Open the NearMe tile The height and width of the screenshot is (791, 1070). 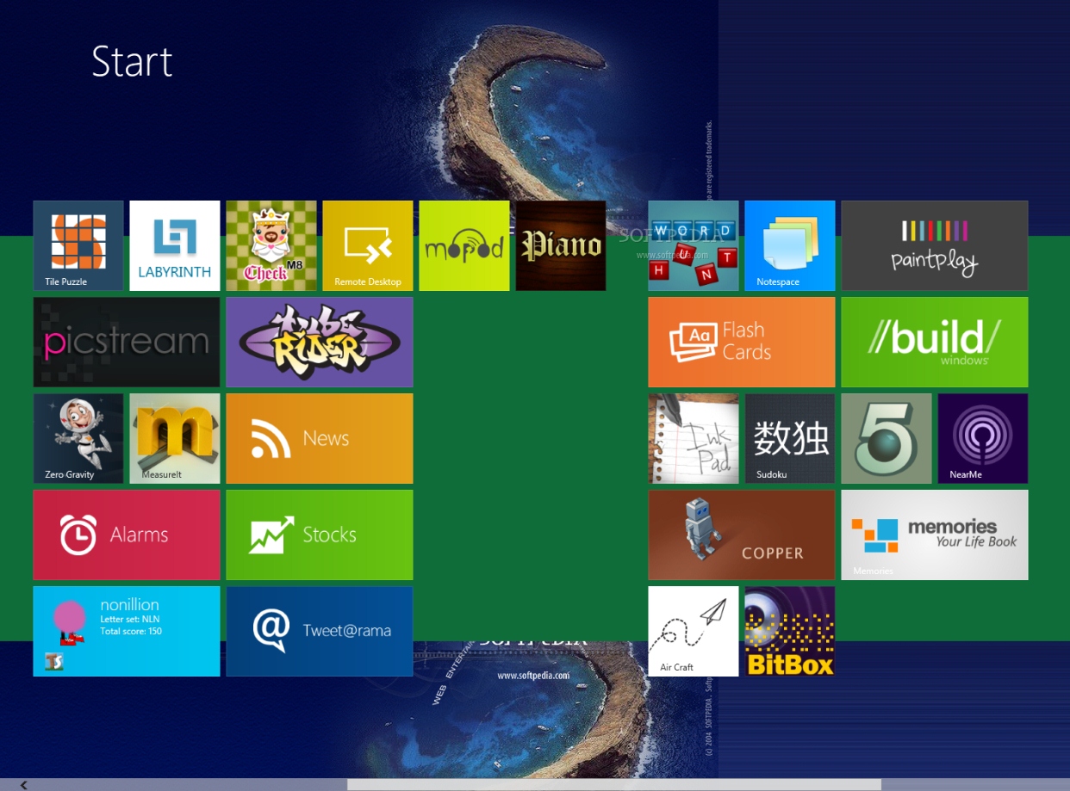983,438
